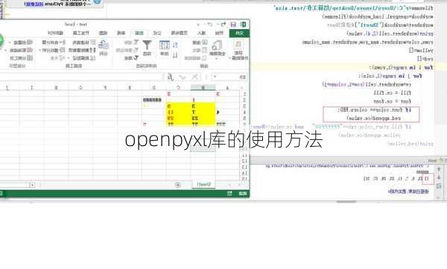Open the Sheet1 worksheet tab
Image resolution: width=447 pixels, height=269 pixels.
[204, 184]
